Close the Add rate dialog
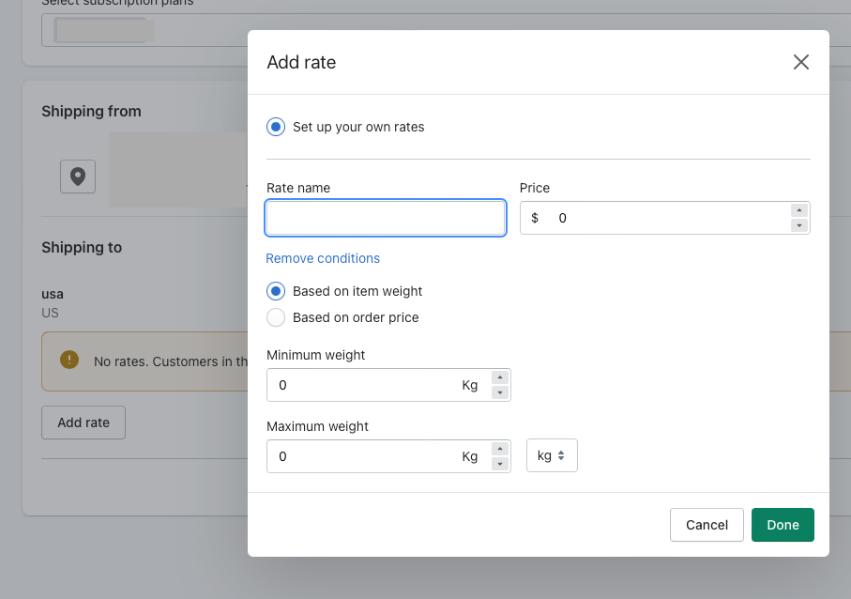 click(x=800, y=62)
